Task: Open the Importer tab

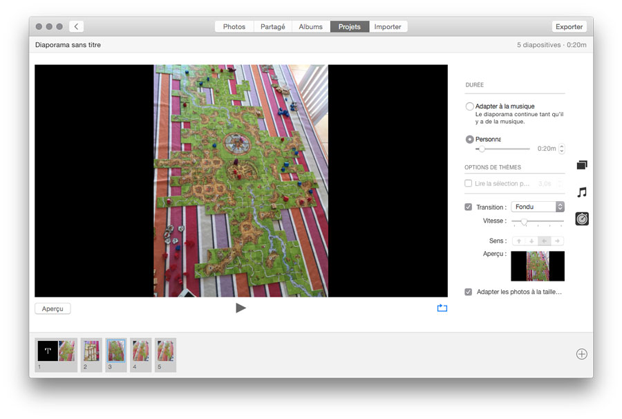Action: click(x=388, y=26)
